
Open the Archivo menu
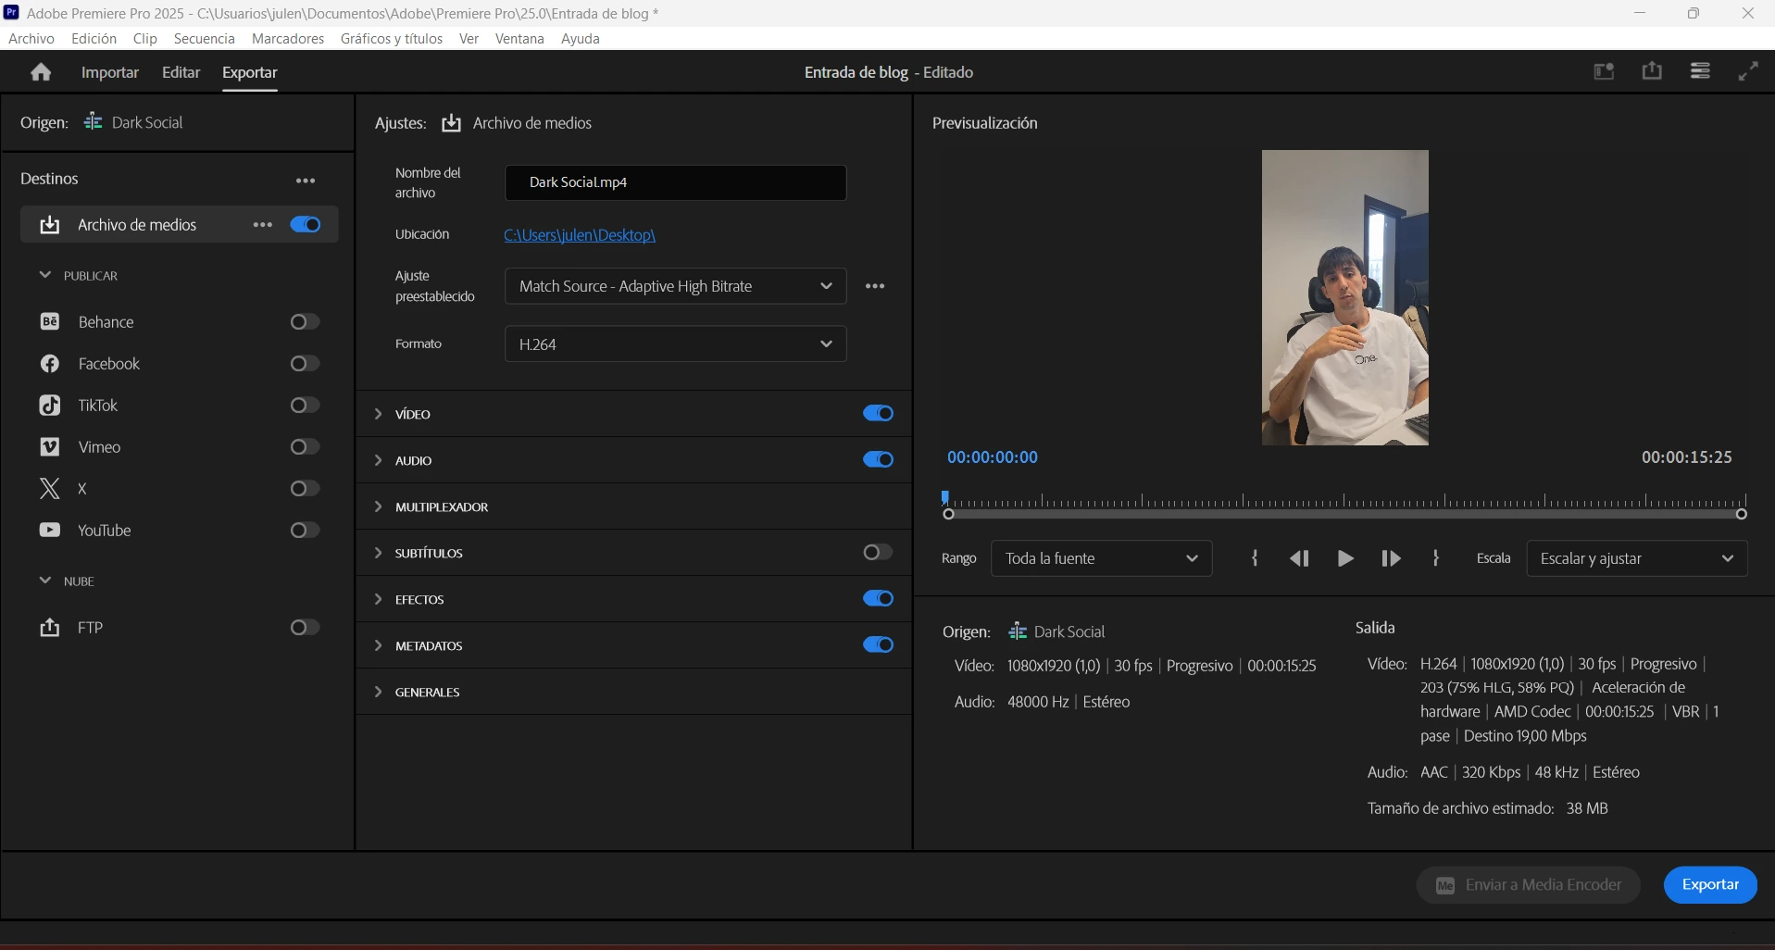31,39
